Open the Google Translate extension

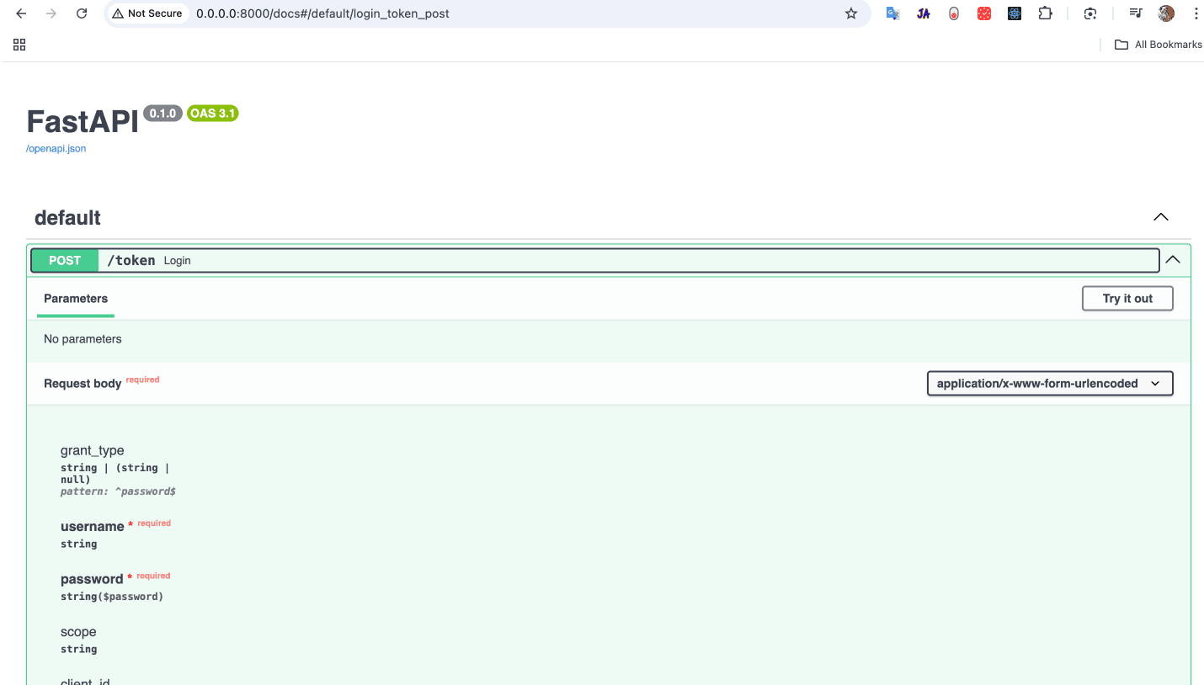point(893,13)
